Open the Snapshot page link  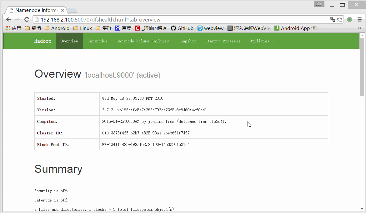[187, 41]
